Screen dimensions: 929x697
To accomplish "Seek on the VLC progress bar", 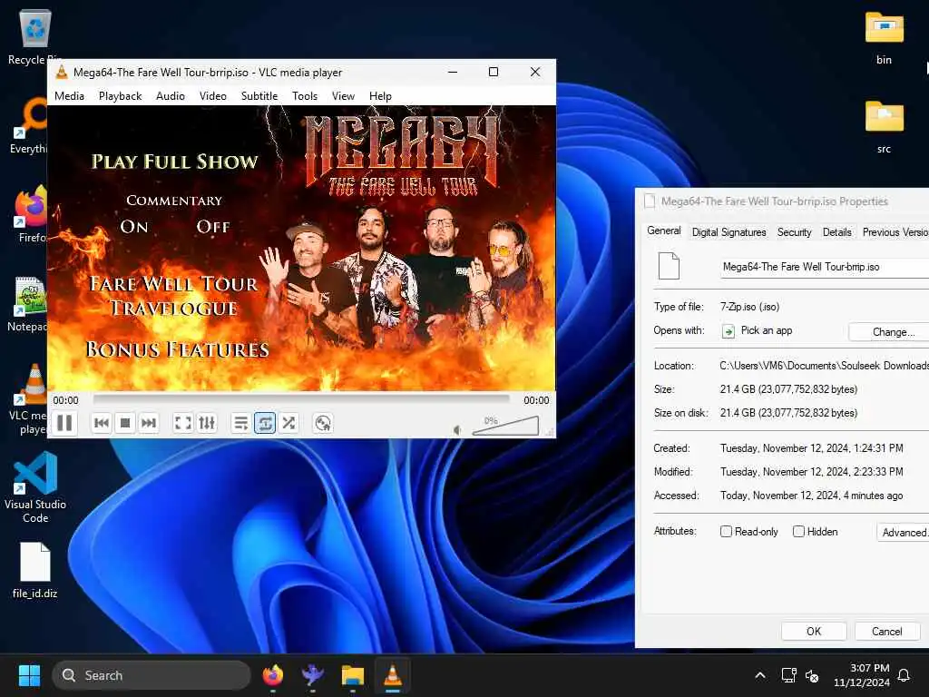I will pyautogui.click(x=301, y=400).
